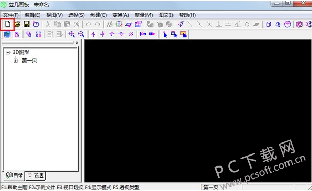Select the object arrow selection tool
The height and width of the screenshot is (191, 312).
[x=174, y=34]
